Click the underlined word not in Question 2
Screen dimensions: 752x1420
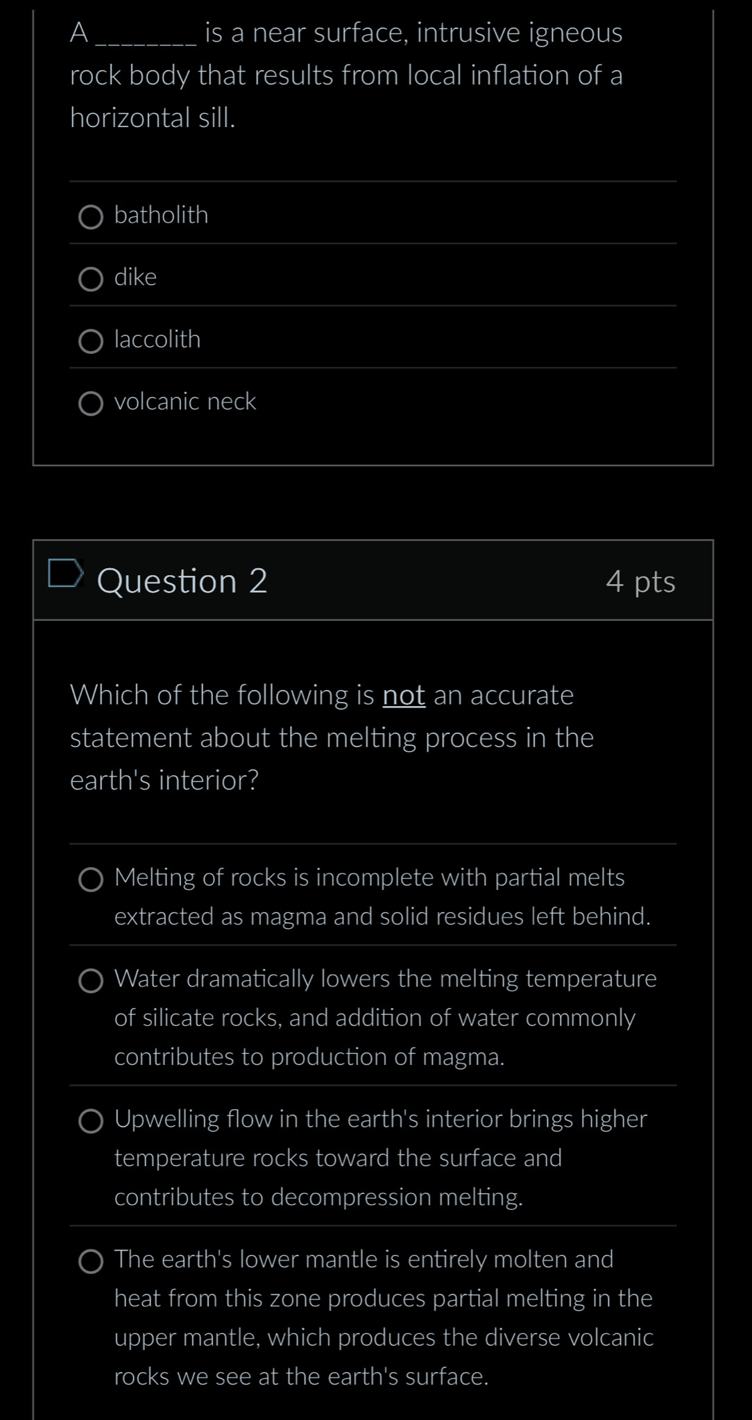pos(404,695)
